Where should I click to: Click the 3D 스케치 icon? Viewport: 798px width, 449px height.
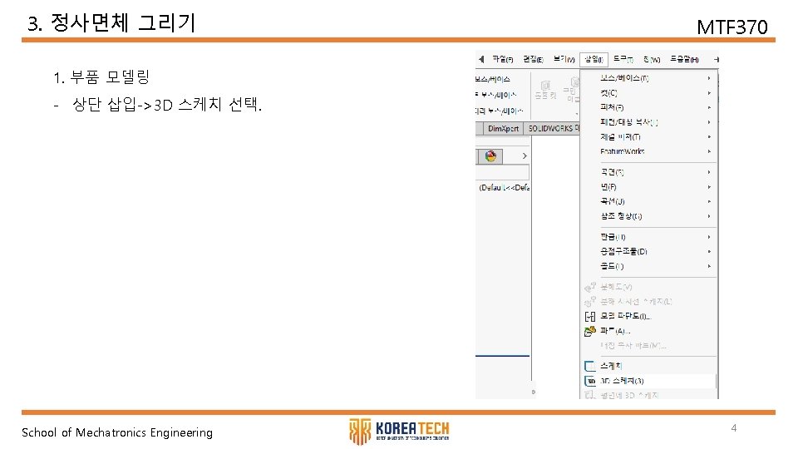[x=590, y=381]
